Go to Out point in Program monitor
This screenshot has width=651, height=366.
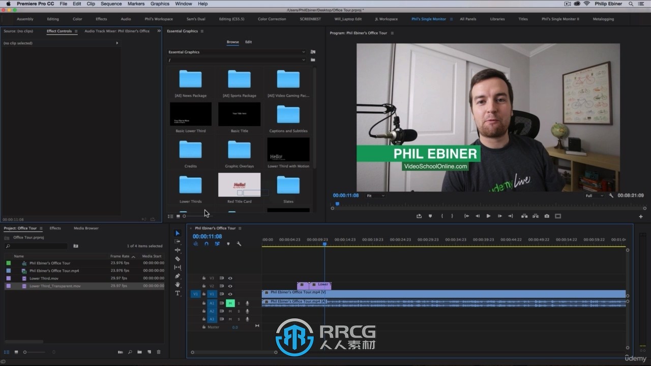point(511,216)
